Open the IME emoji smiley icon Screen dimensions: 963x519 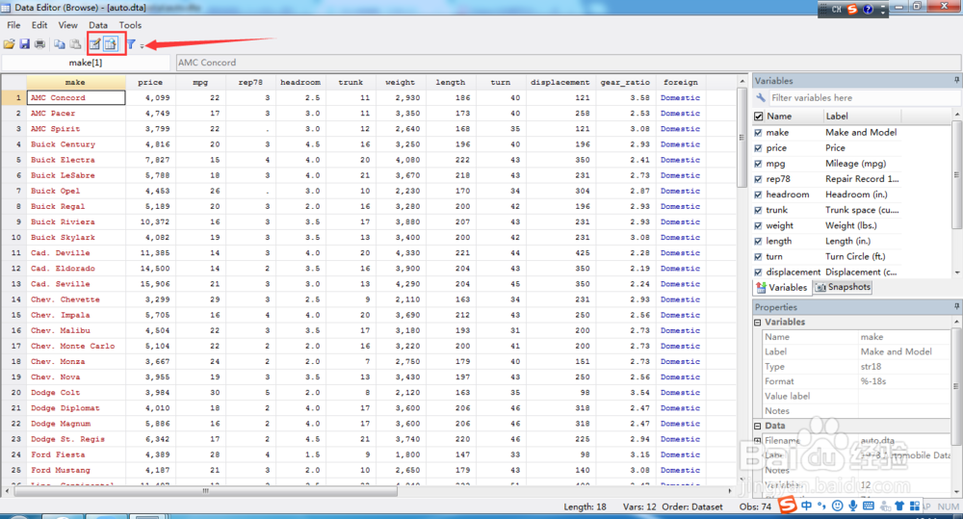[837, 506]
